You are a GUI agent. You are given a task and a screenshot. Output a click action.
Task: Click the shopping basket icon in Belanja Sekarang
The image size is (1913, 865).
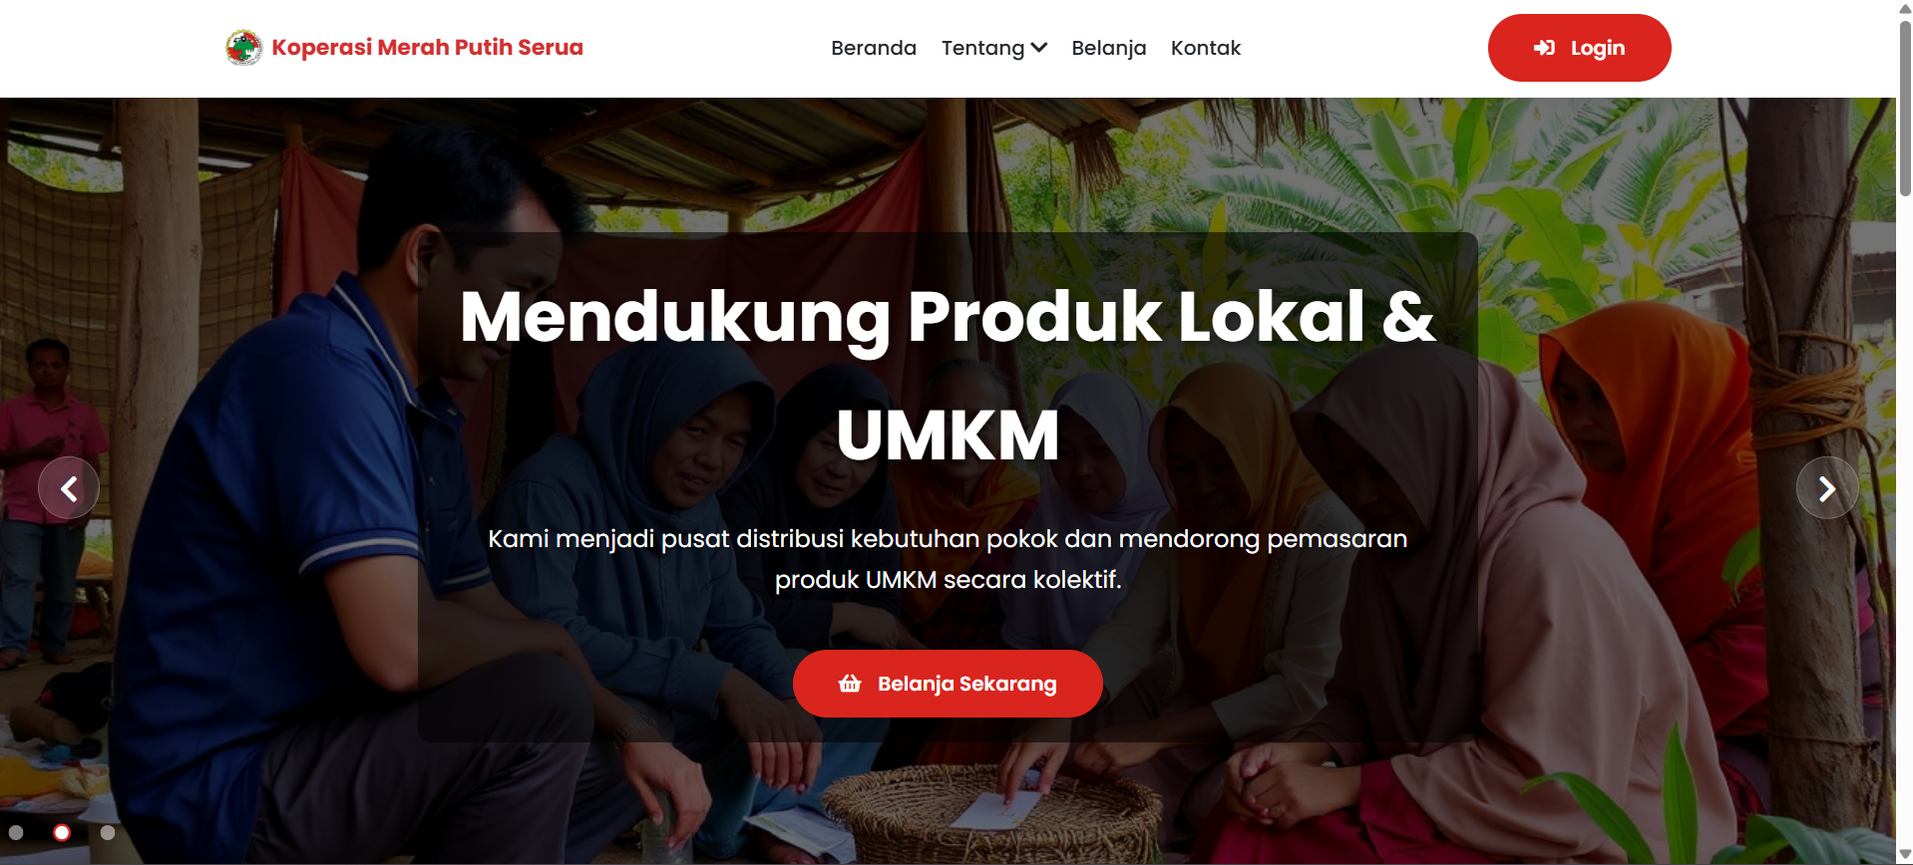pos(850,684)
